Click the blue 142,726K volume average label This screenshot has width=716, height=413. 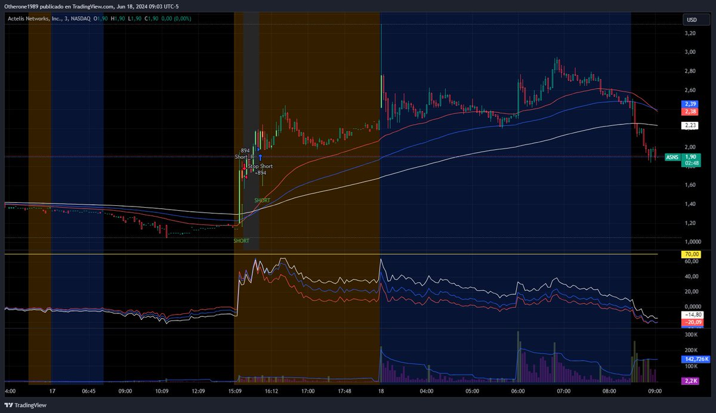(x=695, y=360)
